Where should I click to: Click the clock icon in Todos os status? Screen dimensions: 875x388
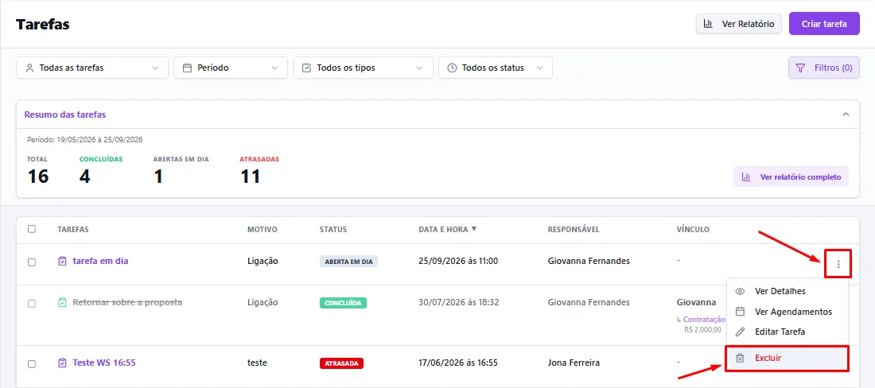(452, 68)
